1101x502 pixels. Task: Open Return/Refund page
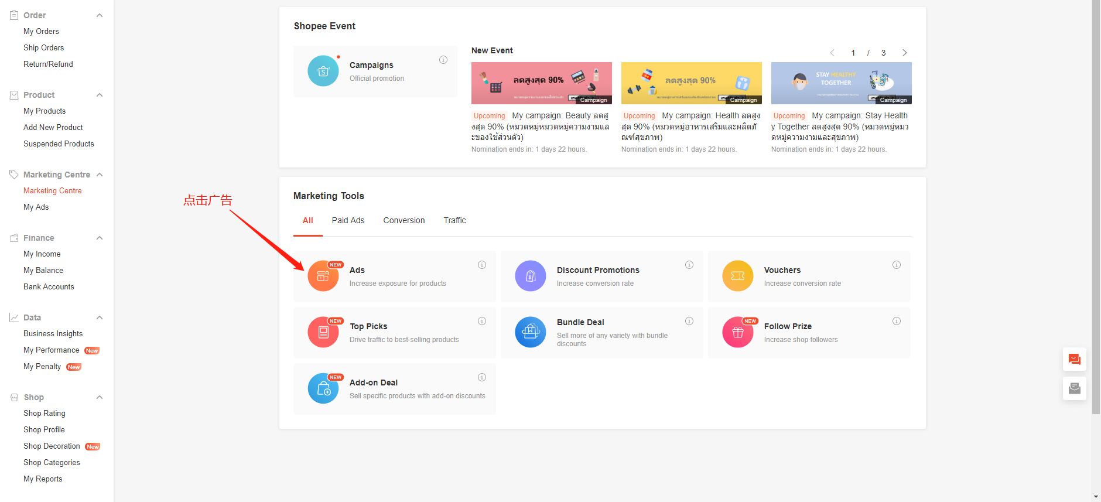coord(48,64)
